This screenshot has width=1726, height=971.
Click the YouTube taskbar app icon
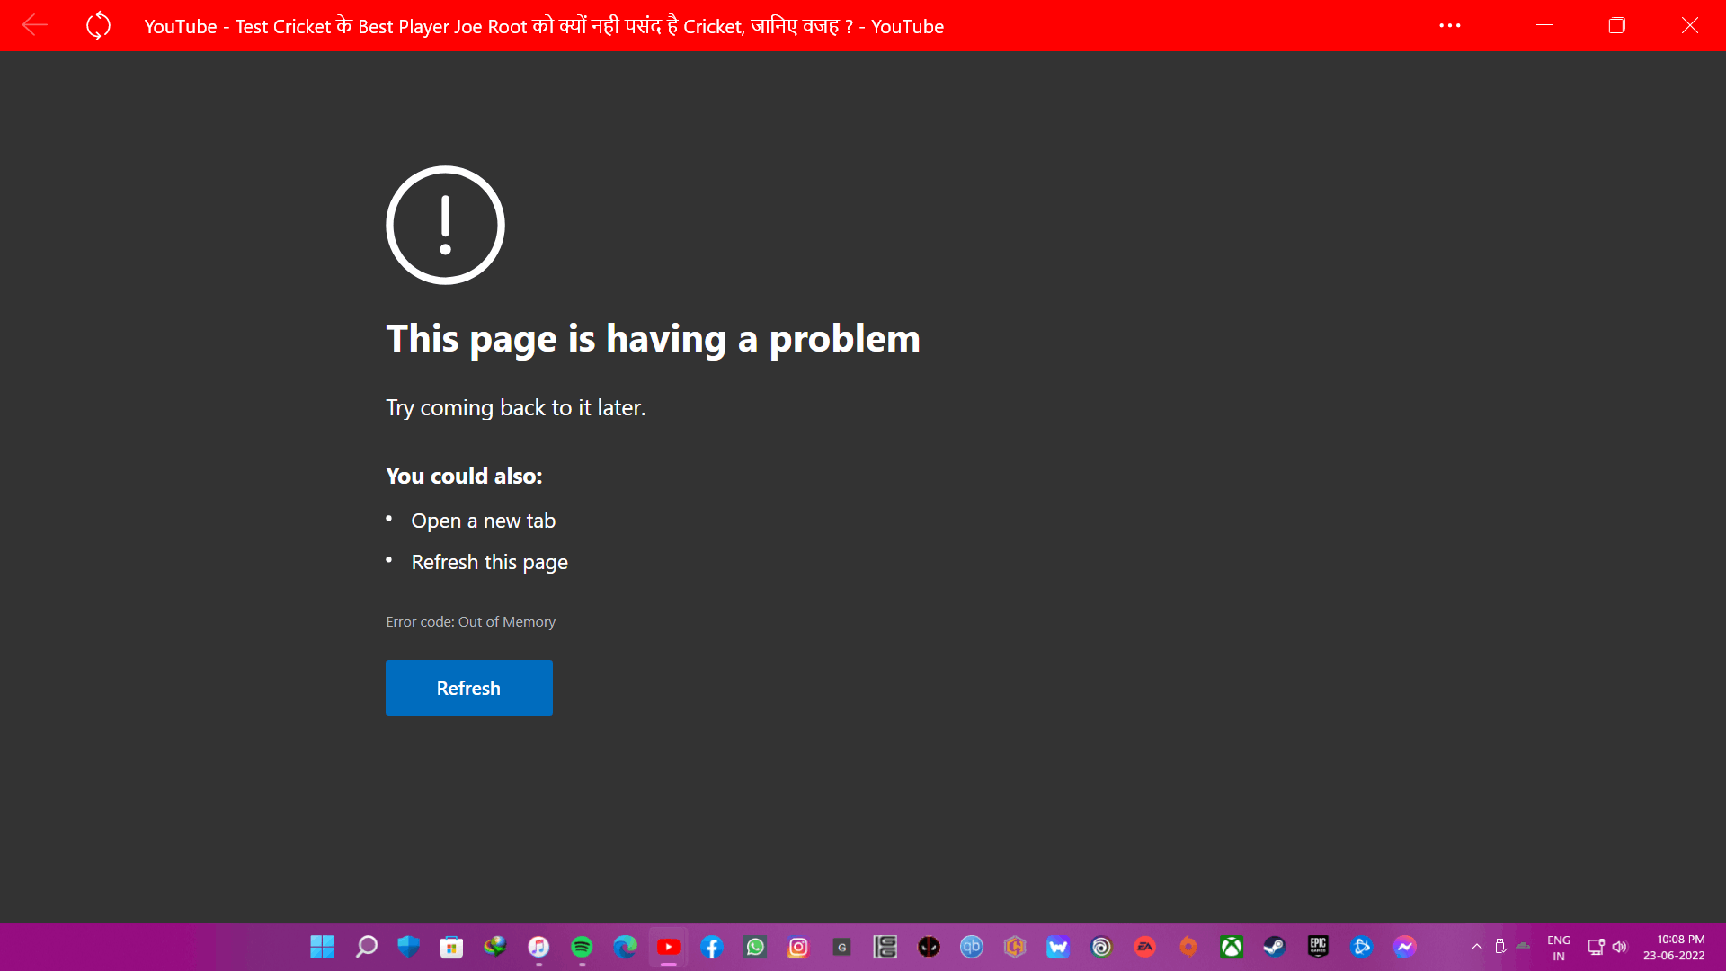coord(668,947)
